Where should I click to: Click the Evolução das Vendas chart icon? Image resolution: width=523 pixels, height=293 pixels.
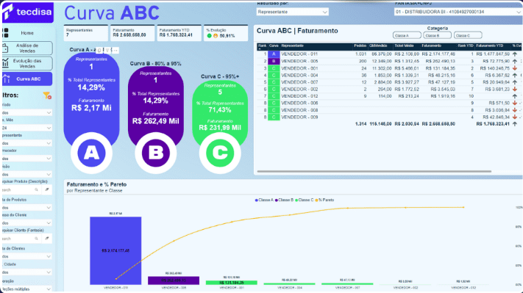pos(5,63)
